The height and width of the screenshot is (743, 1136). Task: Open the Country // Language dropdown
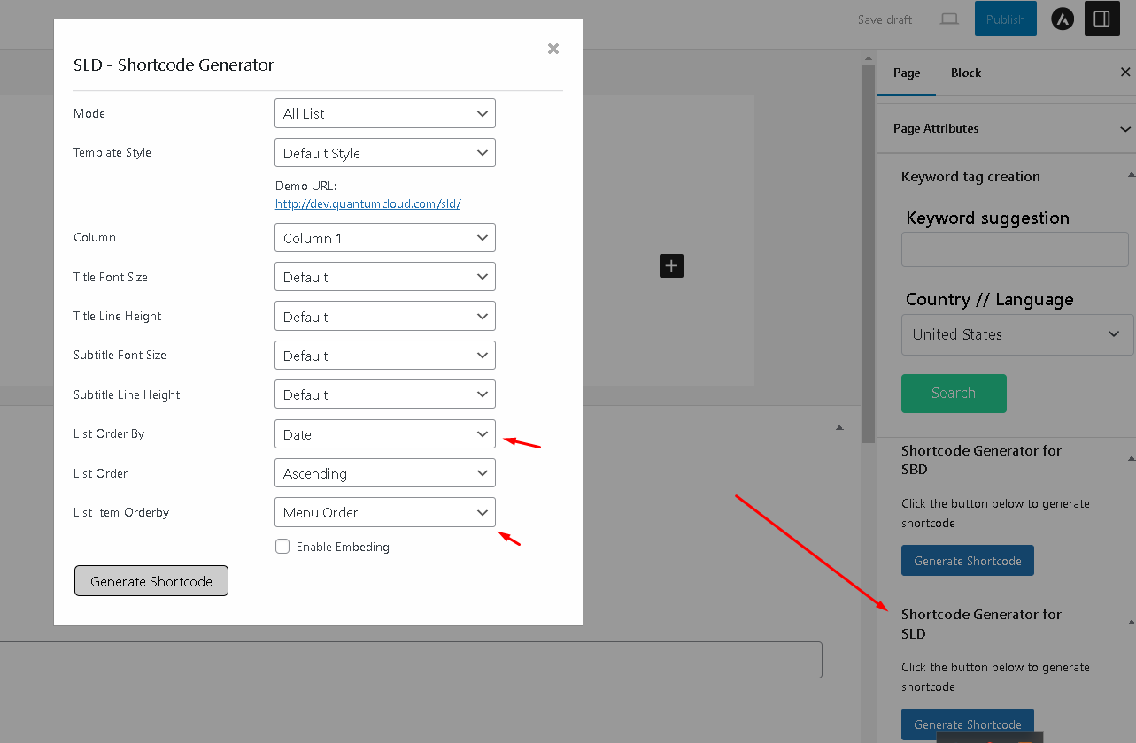1017,334
